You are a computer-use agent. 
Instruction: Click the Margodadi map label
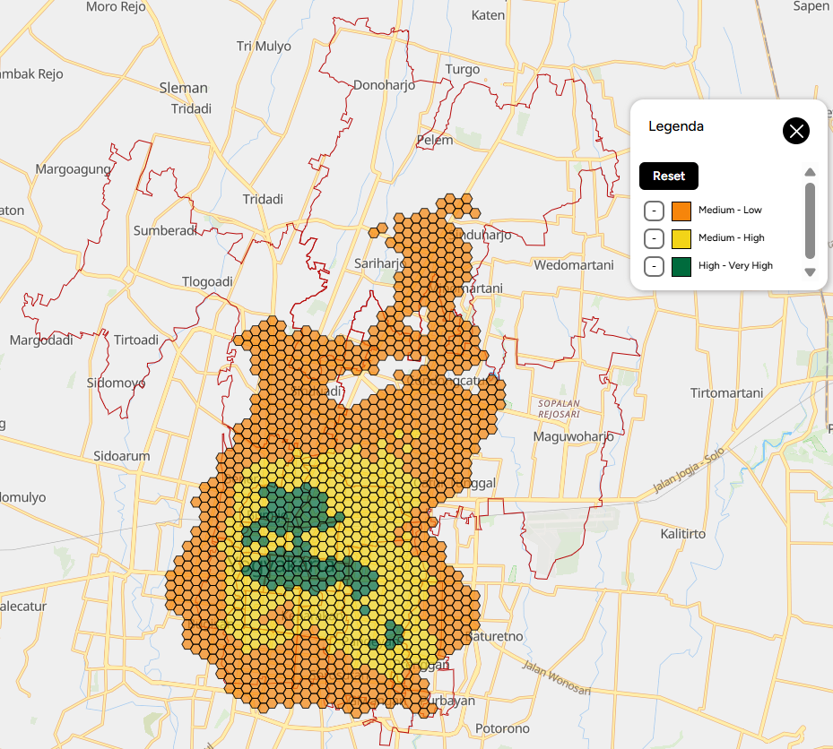click(x=41, y=340)
